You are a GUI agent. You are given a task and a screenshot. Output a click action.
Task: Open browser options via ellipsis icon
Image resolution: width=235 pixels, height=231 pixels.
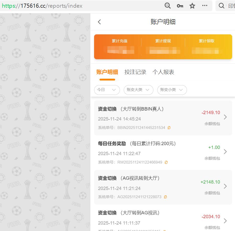point(205,5)
